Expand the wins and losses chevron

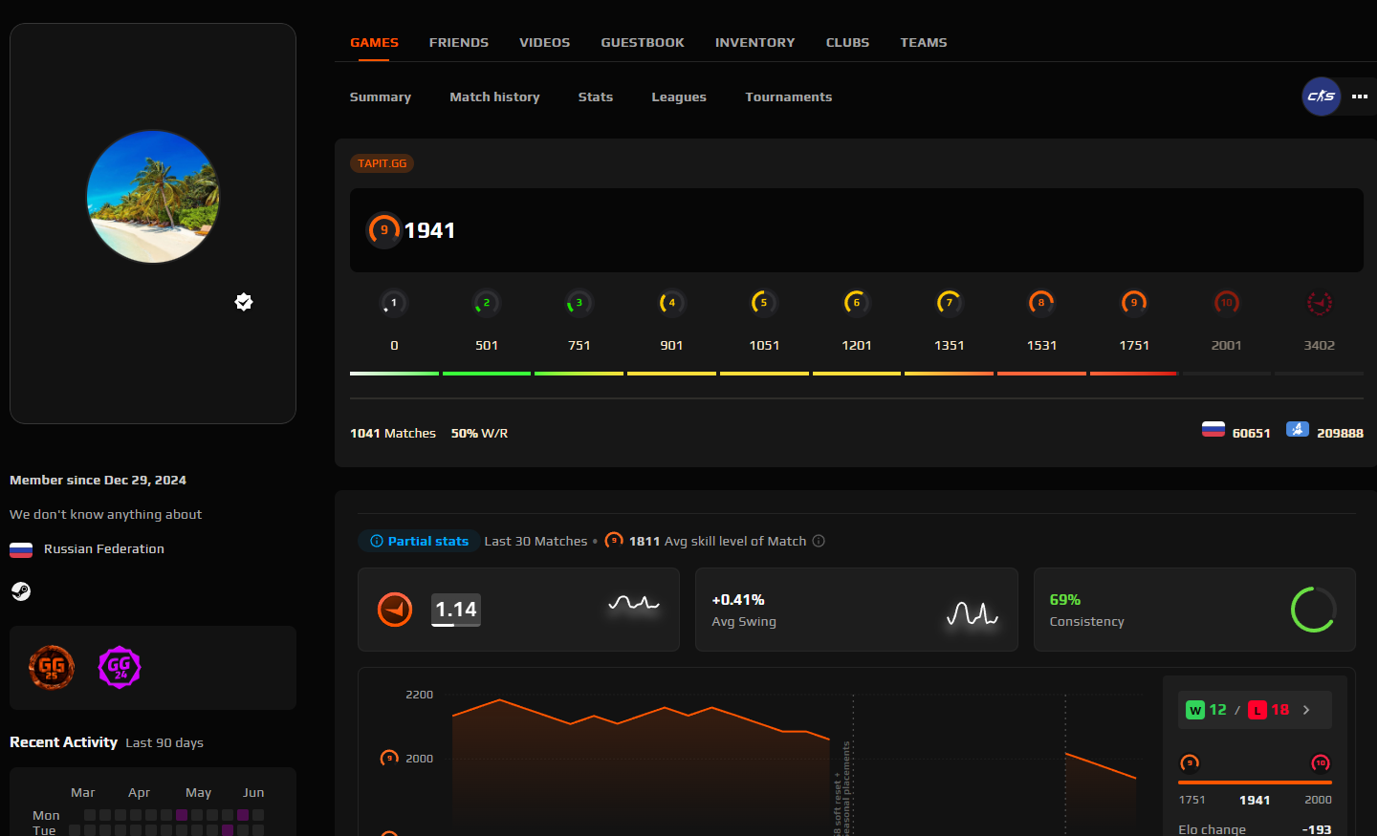pos(1306,710)
